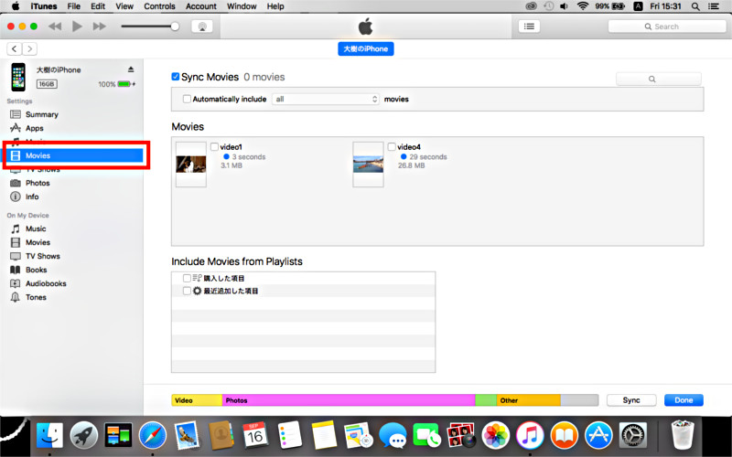Open the 'all' movies dropdown
732x457 pixels.
click(x=325, y=99)
